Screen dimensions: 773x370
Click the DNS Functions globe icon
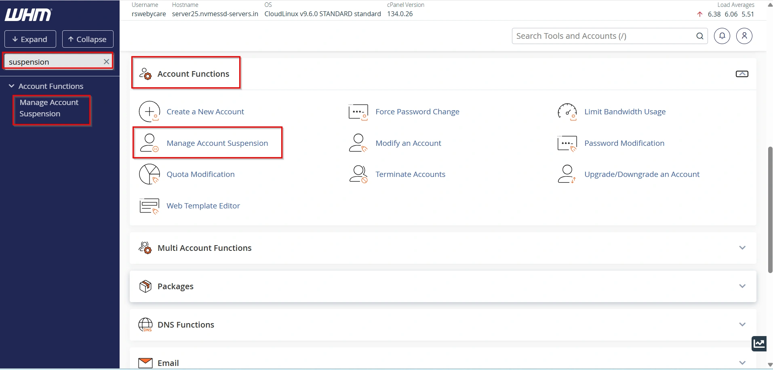click(x=145, y=324)
